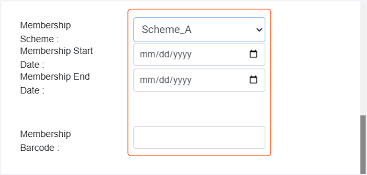Focus the Membership Barcode text field
Screen dimensions: 367x175
(199, 137)
